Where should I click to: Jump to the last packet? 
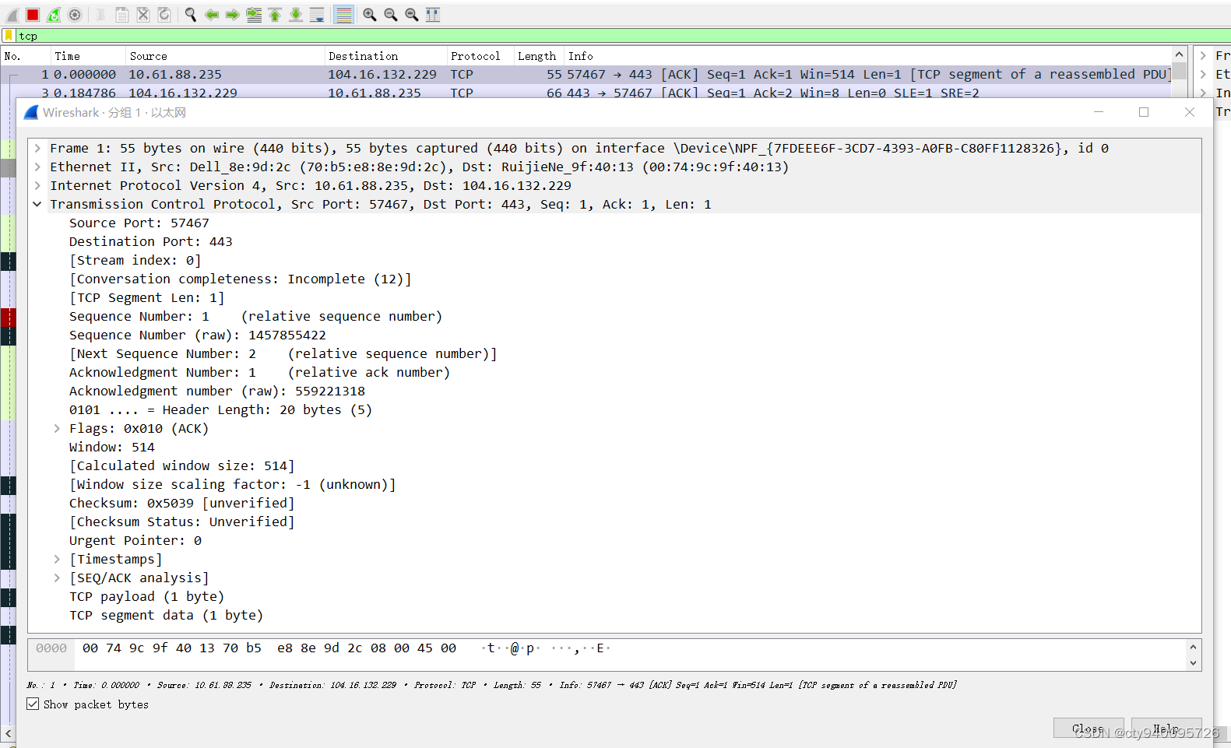[x=296, y=15]
